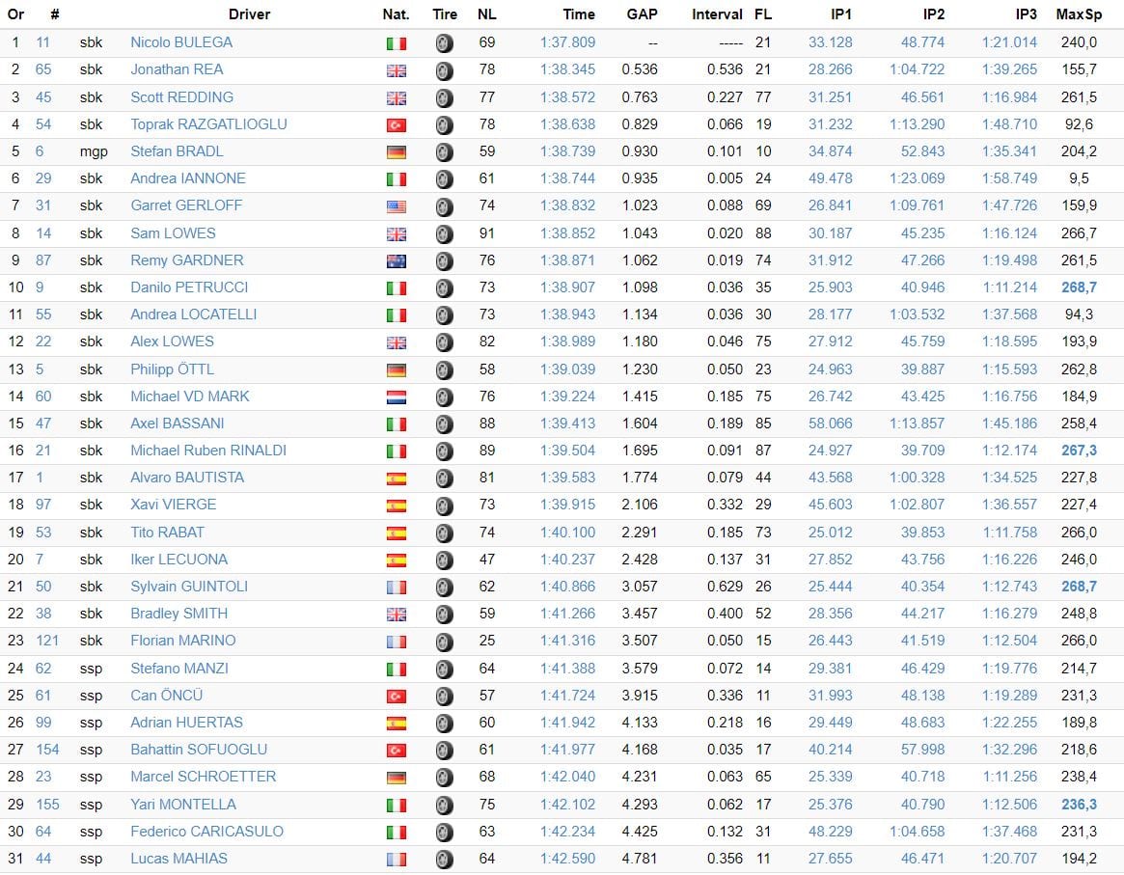
Task: Click the Turkish flag next to Toprak RAZGATLIOGLU
Action: [x=396, y=125]
